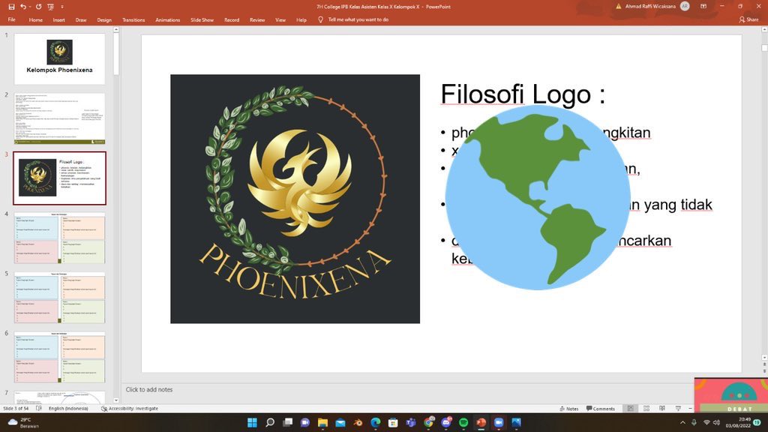Toggle the Notes pane
This screenshot has width=768, height=432.
569,408
